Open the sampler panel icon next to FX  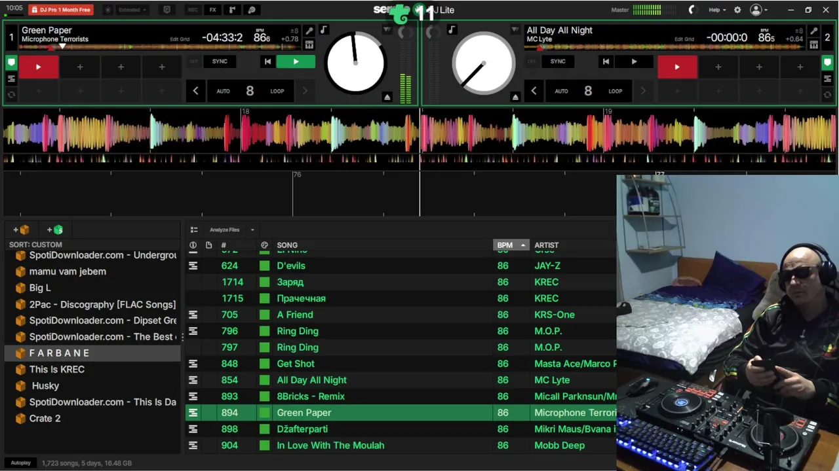(232, 10)
